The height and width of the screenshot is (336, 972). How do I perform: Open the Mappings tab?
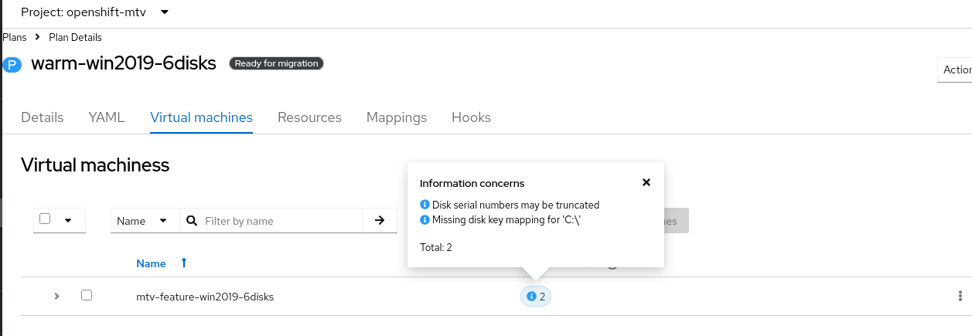(397, 117)
